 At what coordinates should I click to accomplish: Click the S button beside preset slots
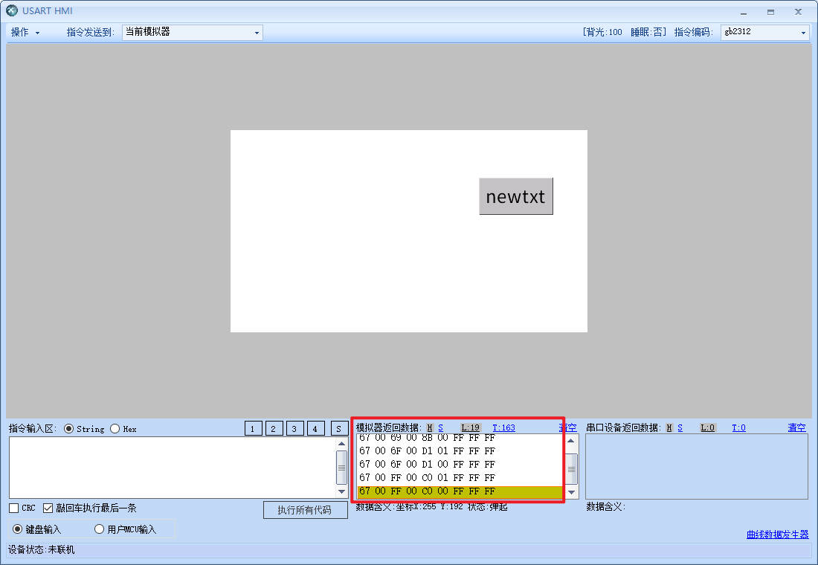coord(339,428)
